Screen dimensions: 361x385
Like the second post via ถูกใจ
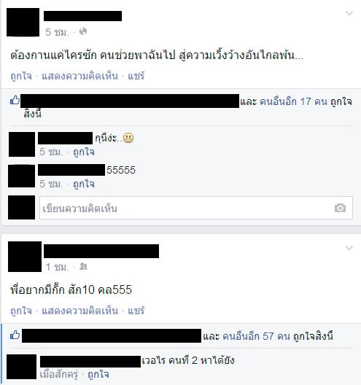21,311
